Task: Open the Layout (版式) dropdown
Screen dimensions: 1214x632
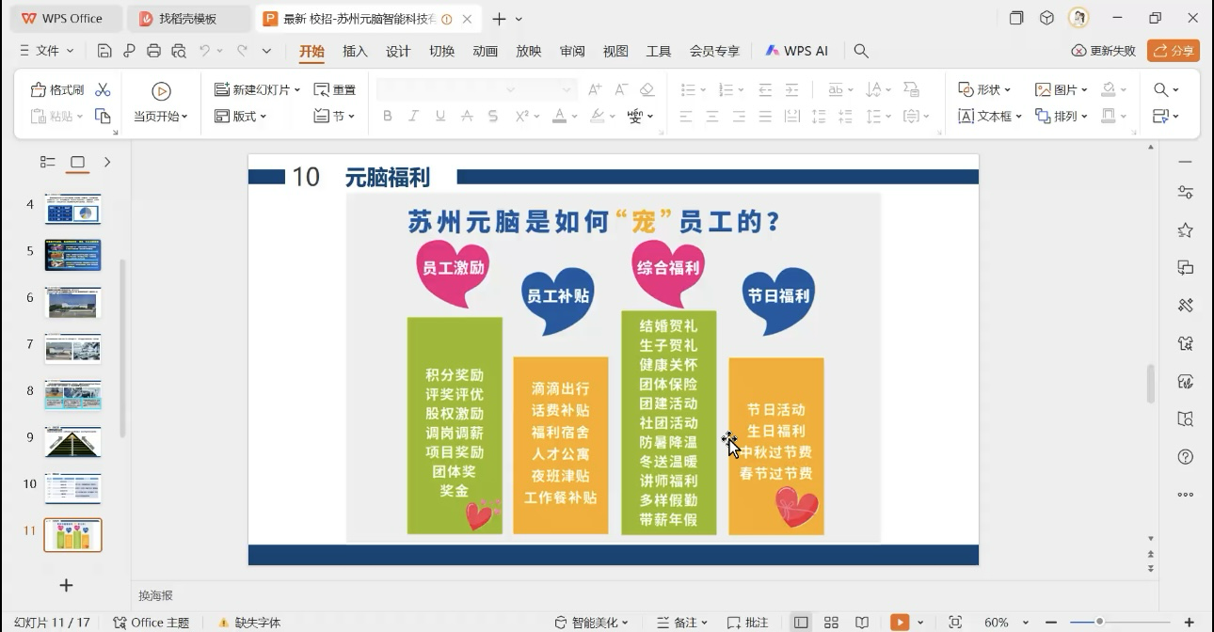Action: [x=240, y=116]
